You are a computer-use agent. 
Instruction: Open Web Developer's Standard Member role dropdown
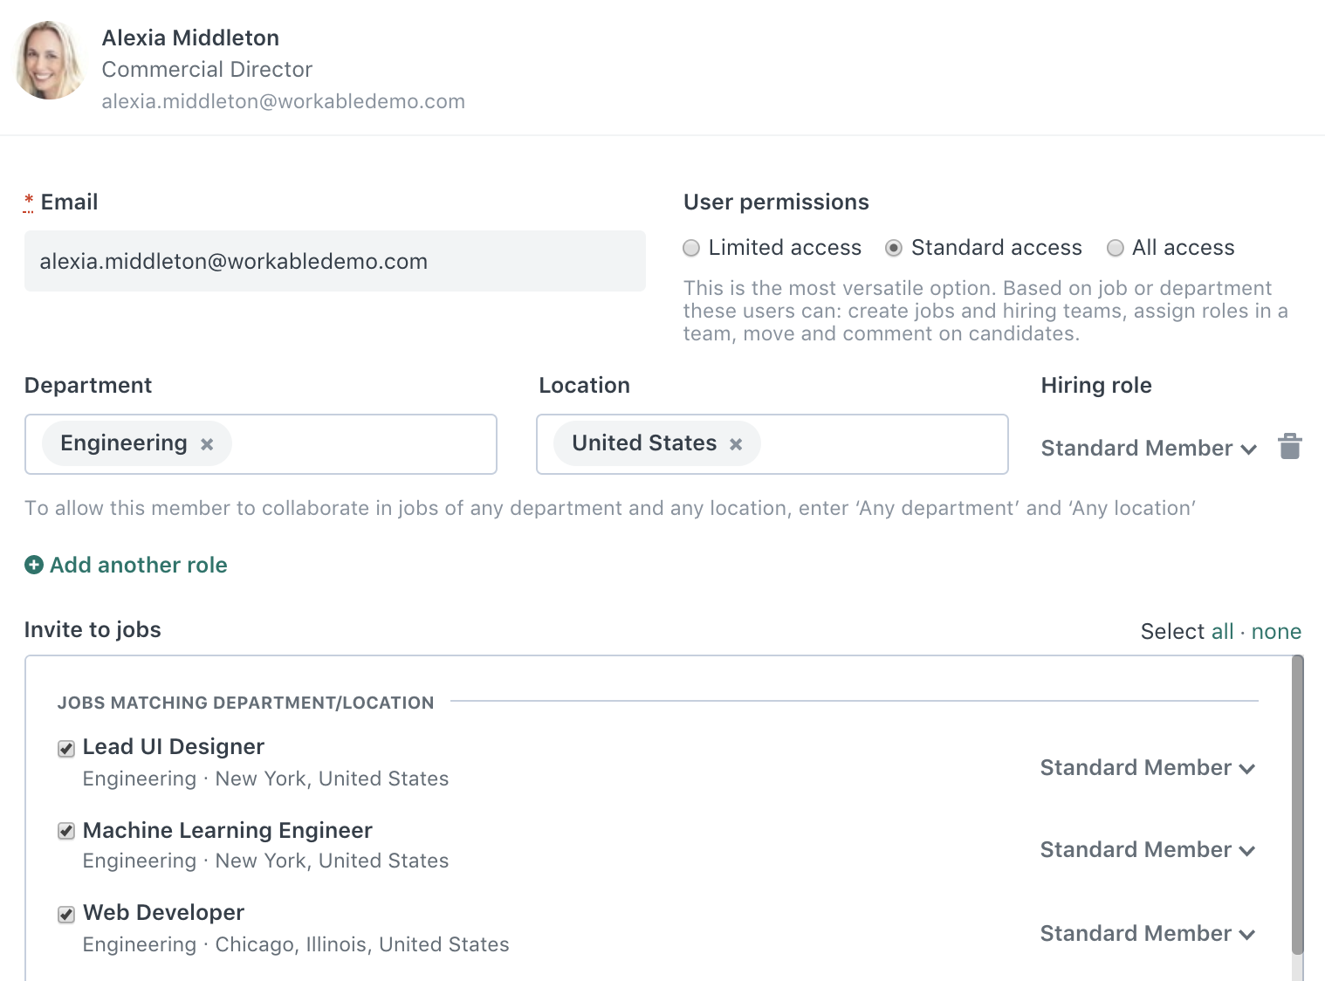pos(1148,933)
